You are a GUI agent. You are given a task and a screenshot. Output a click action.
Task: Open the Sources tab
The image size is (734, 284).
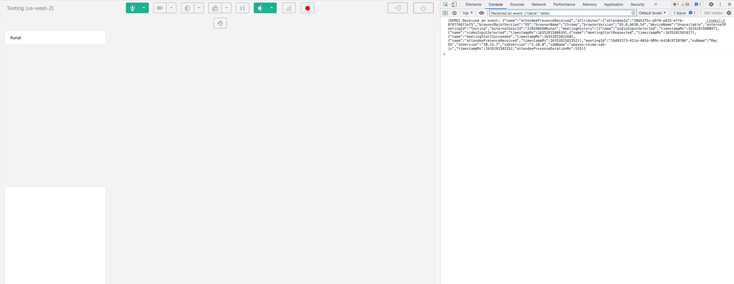click(x=517, y=4)
